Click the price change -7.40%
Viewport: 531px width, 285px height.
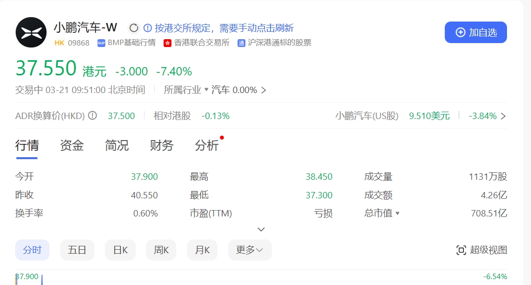174,71
